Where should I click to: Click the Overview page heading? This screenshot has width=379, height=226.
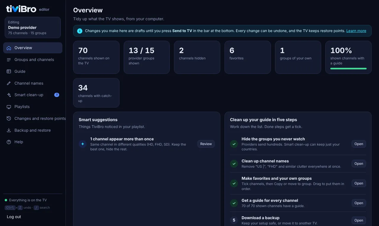click(x=88, y=10)
